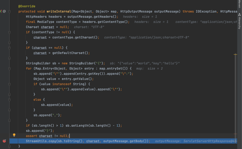Click the inline sb debug value hint
The image size is (242, 149).
145,63
